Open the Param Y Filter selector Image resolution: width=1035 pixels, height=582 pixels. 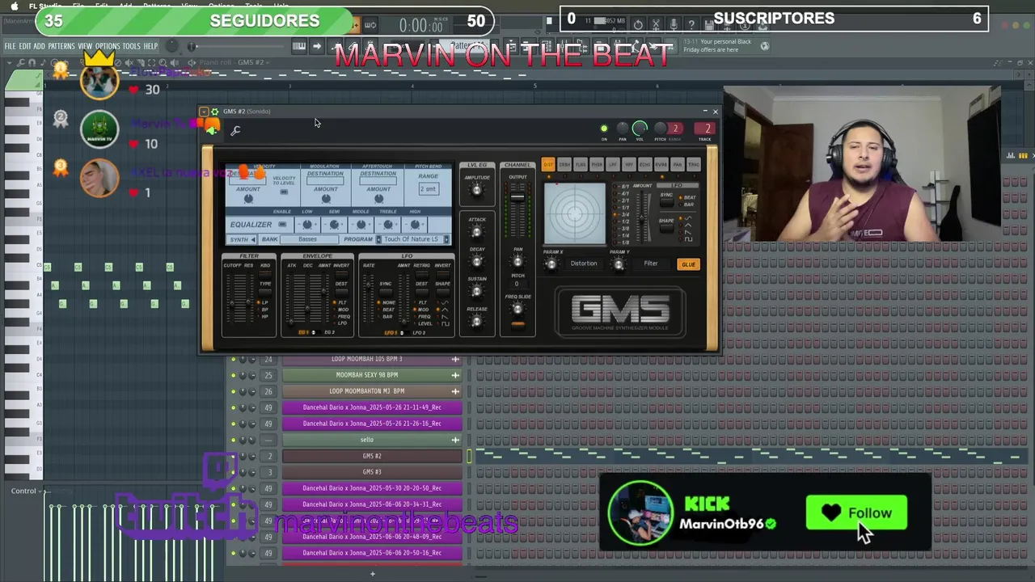tap(651, 264)
